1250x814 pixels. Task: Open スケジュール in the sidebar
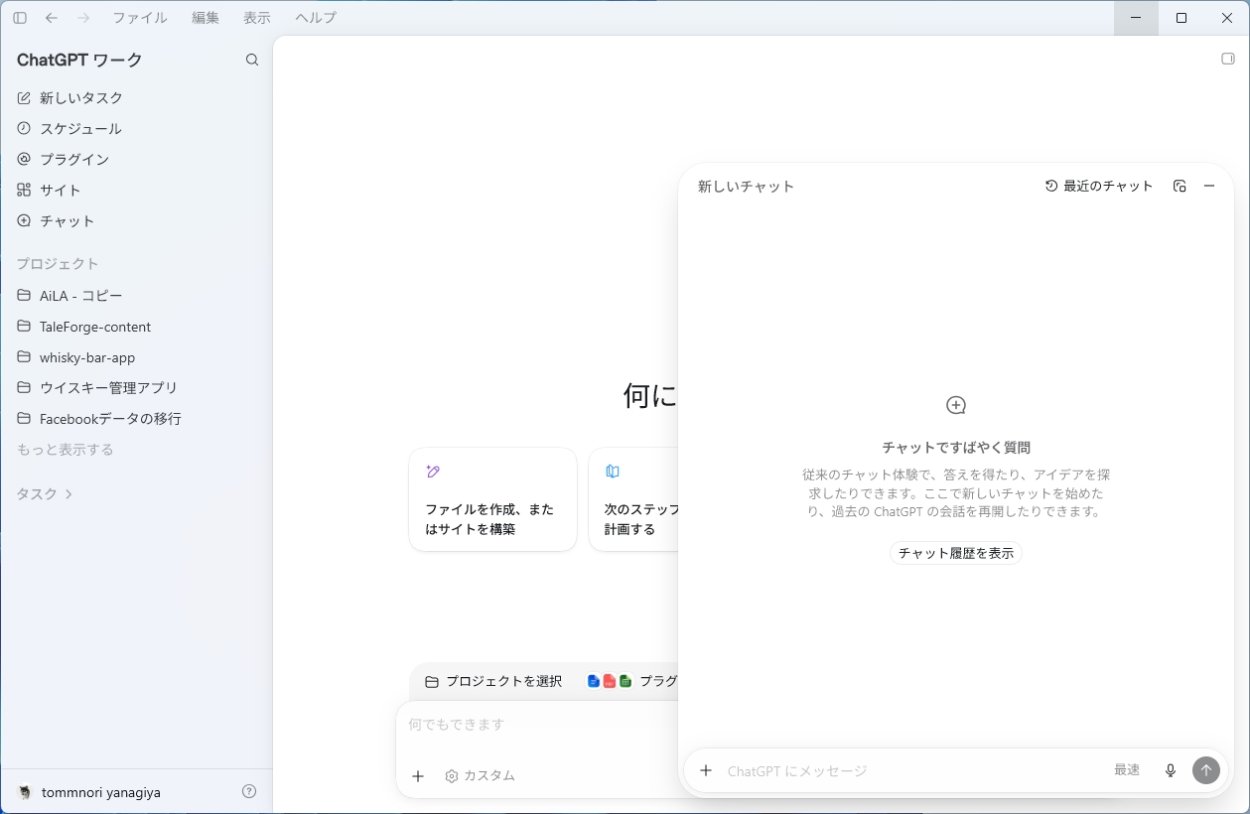click(x=136, y=128)
